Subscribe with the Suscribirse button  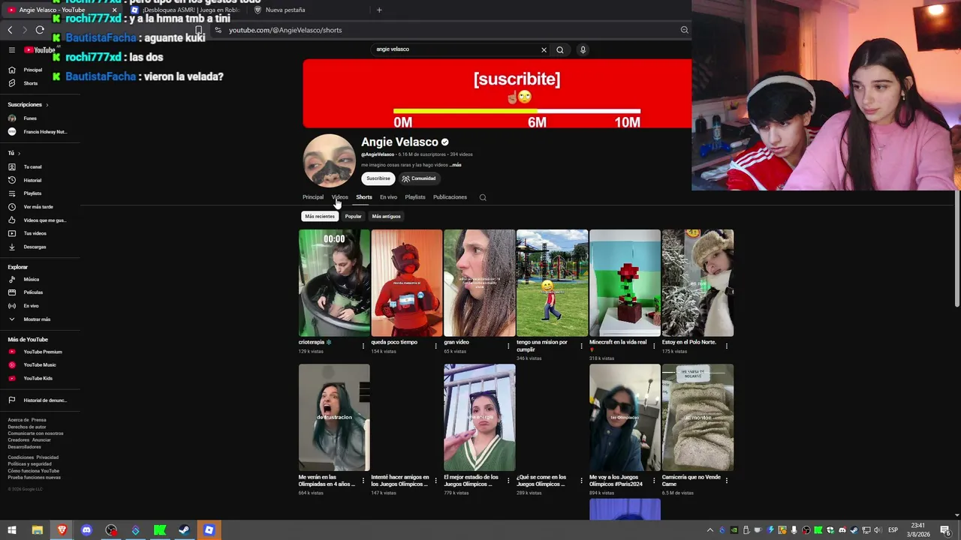coord(378,178)
